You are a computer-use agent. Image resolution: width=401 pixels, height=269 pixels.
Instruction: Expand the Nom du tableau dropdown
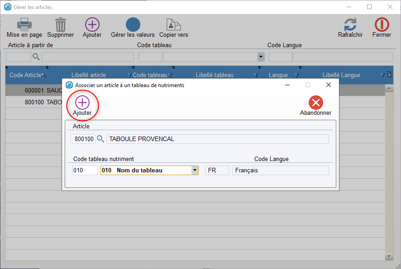[195, 171]
